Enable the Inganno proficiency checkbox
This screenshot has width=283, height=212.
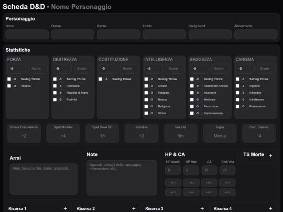click(x=237, y=86)
